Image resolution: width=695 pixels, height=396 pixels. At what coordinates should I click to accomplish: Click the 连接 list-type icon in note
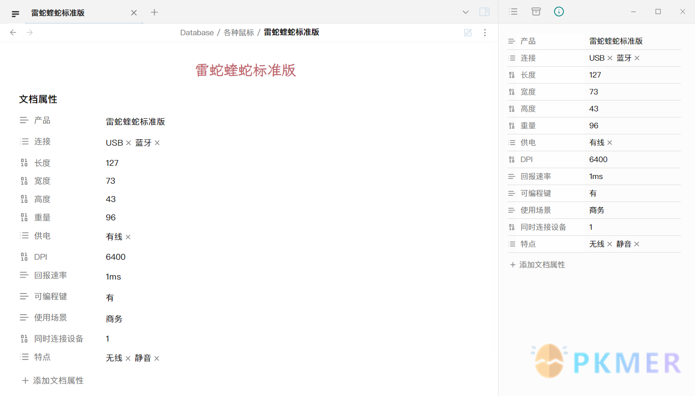tap(24, 141)
